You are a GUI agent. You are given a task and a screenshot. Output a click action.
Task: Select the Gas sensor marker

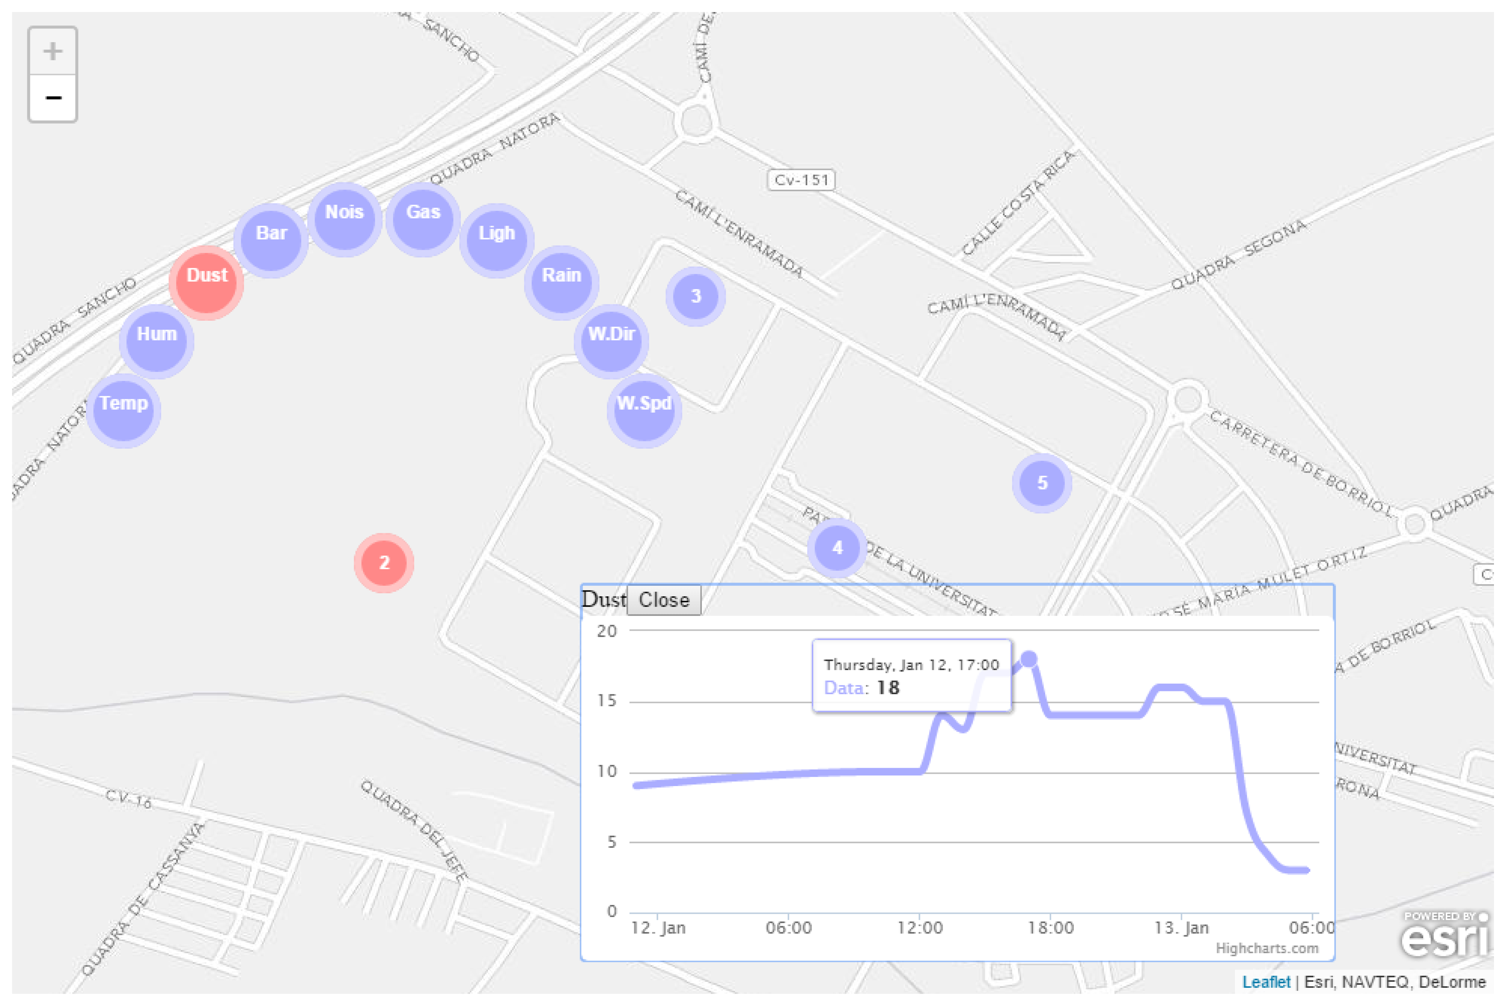pyautogui.click(x=423, y=219)
